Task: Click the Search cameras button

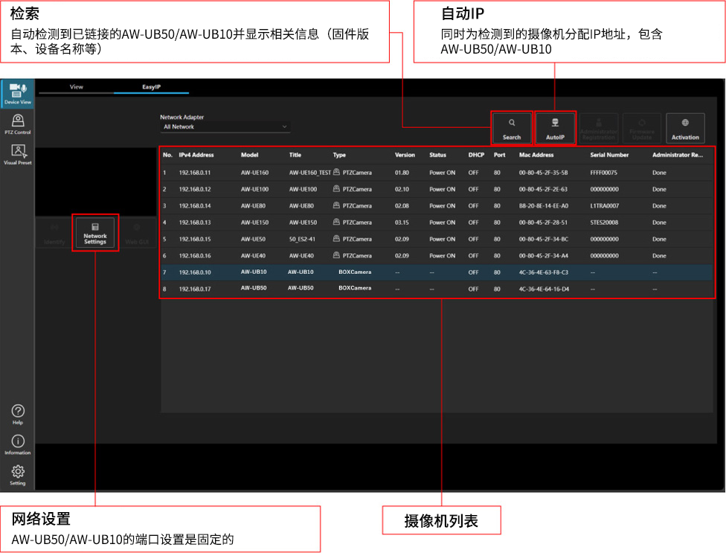Action: (512, 128)
